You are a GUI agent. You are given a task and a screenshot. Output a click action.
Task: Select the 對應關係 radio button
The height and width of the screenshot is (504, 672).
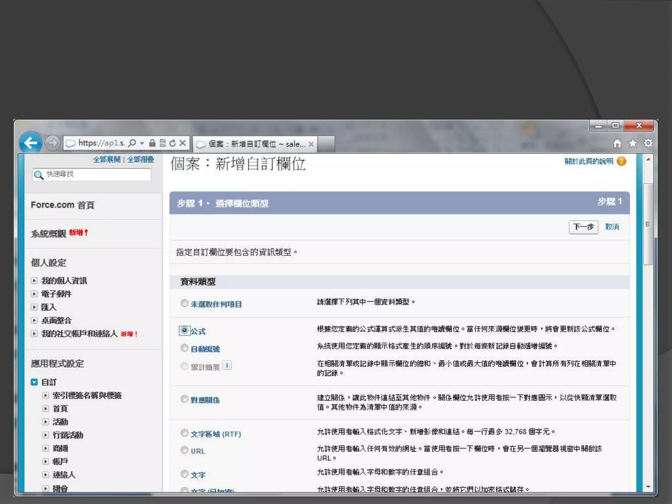pos(184,399)
